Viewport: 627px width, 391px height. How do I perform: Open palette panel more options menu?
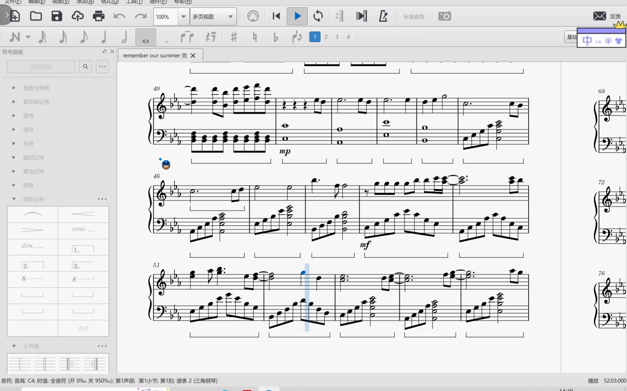pyautogui.click(x=103, y=67)
